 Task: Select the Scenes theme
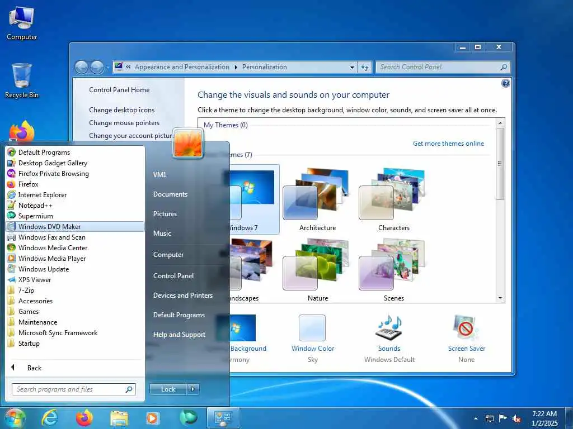[393, 270]
